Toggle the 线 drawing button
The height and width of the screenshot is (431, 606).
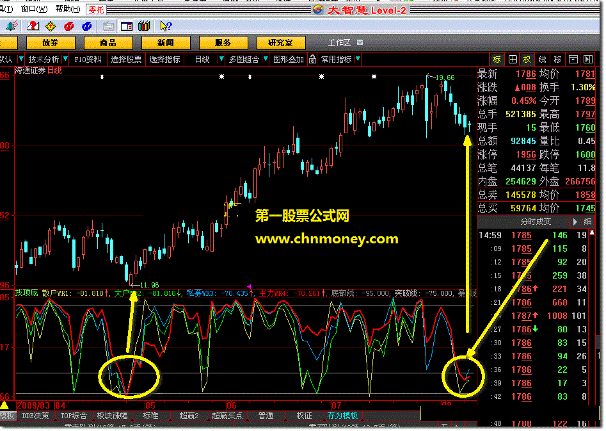coord(542,59)
